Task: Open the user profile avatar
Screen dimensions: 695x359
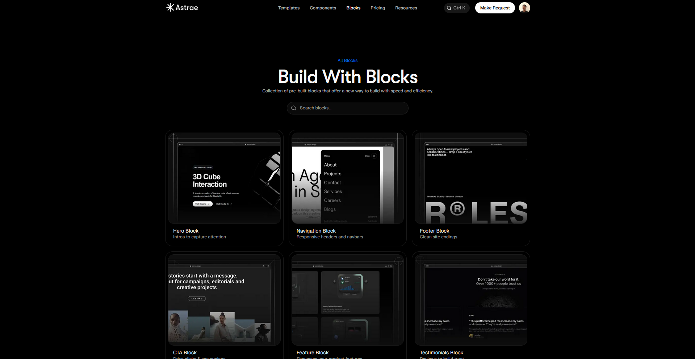Action: [x=524, y=8]
